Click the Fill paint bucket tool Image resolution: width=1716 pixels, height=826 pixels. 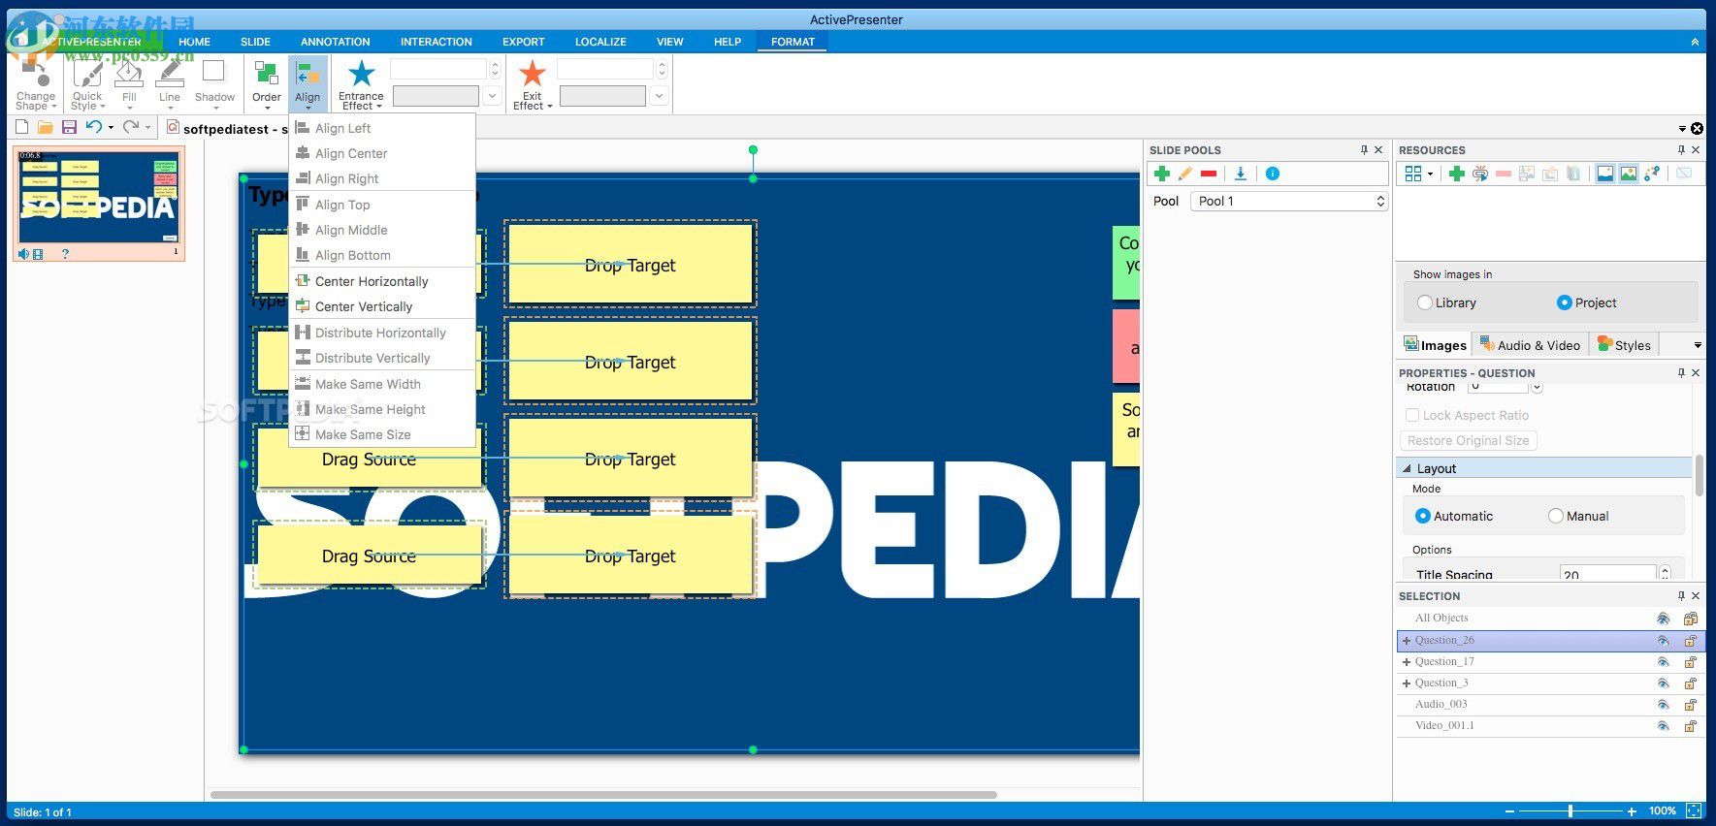129,84
